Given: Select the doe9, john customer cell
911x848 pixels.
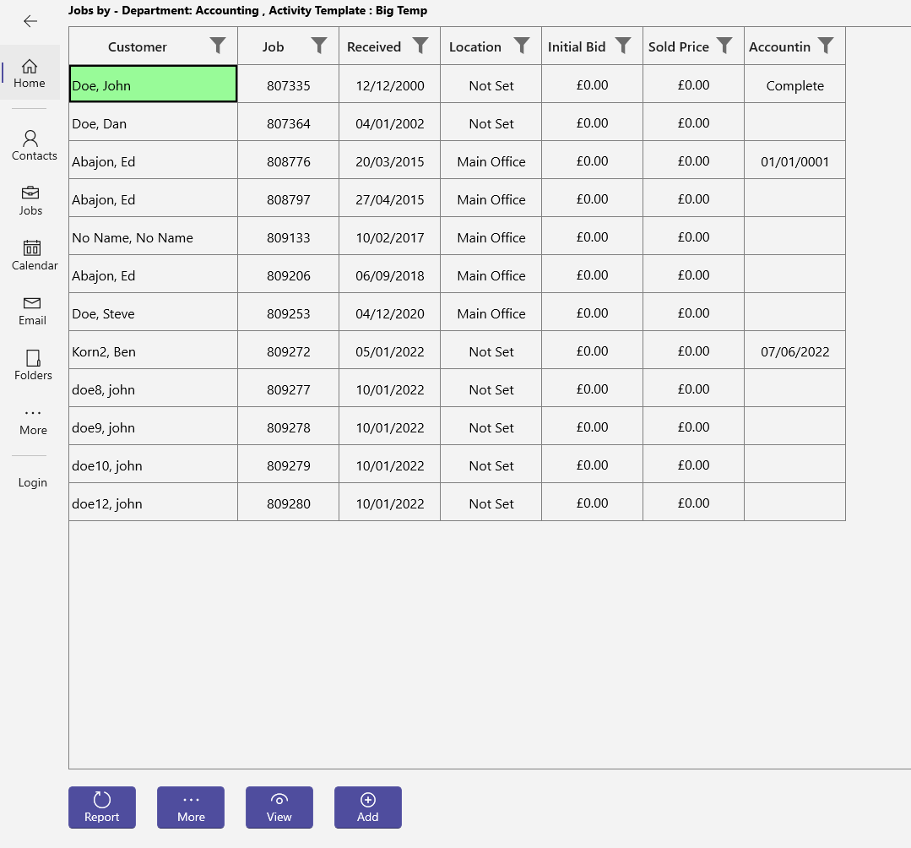Looking at the screenshot, I should pos(154,427).
